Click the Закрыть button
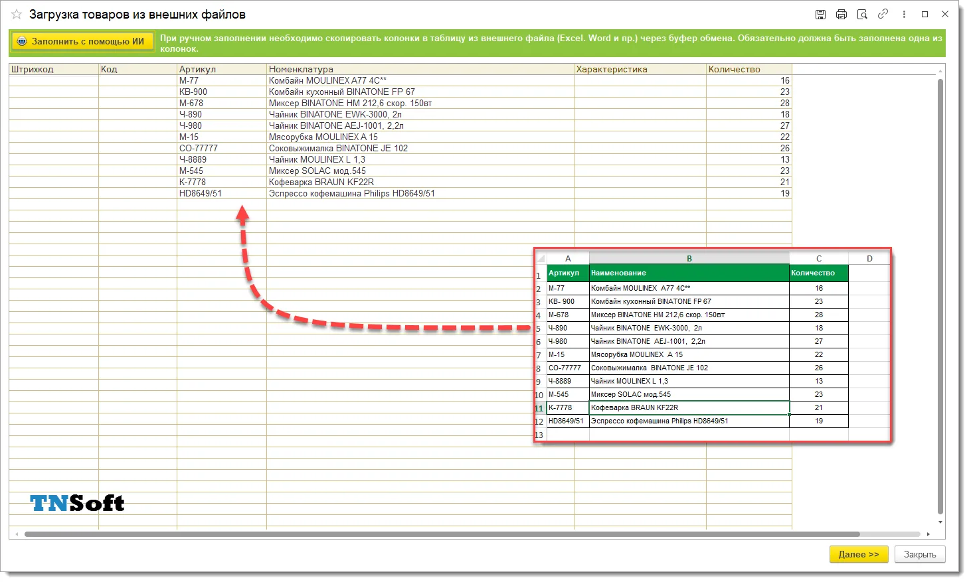Viewport: 969px width, 582px height. [x=920, y=554]
